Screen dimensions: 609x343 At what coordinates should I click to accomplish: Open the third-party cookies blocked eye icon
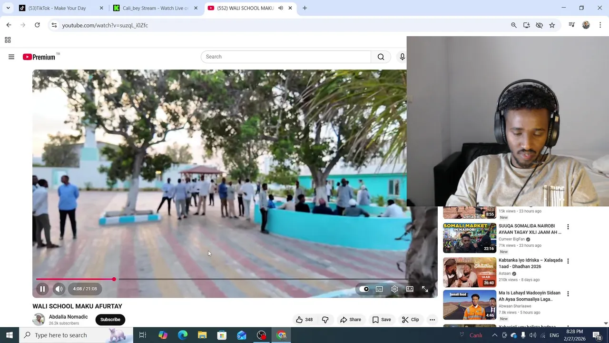click(x=540, y=25)
